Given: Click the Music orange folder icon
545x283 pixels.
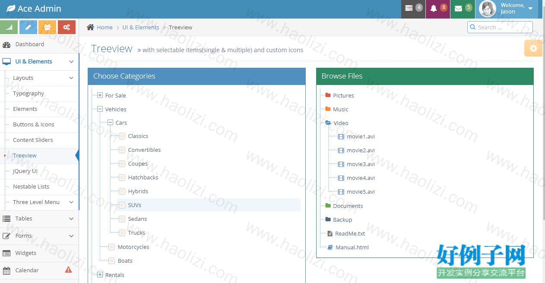Looking at the screenshot, I should (x=328, y=109).
